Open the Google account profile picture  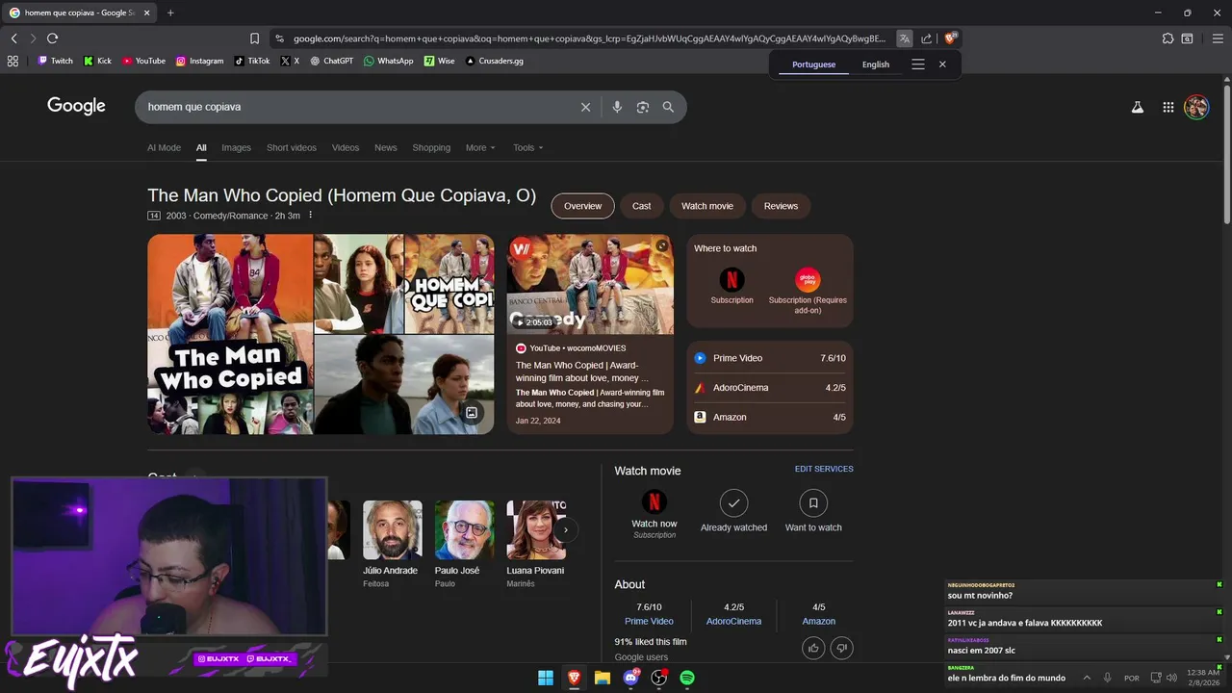[x=1196, y=107]
